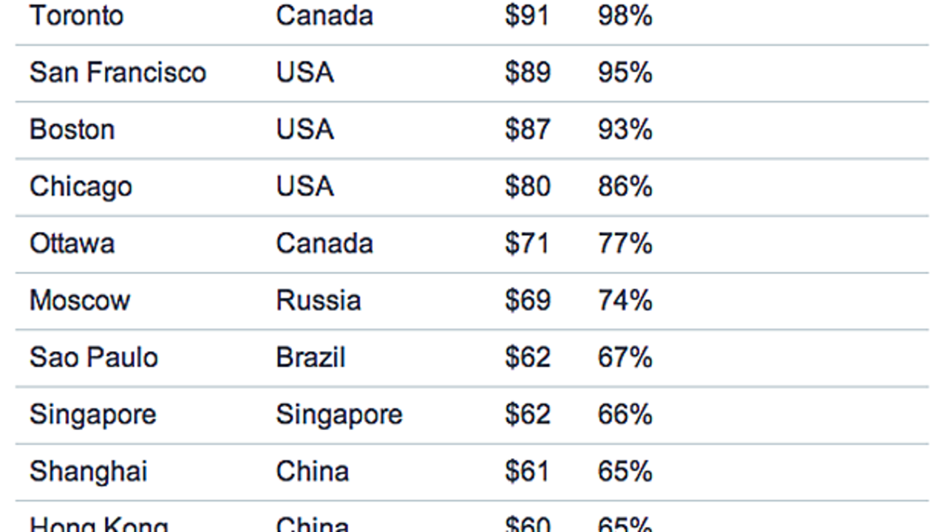Select the Boston city cell
This screenshot has width=946, height=532.
[72, 129]
